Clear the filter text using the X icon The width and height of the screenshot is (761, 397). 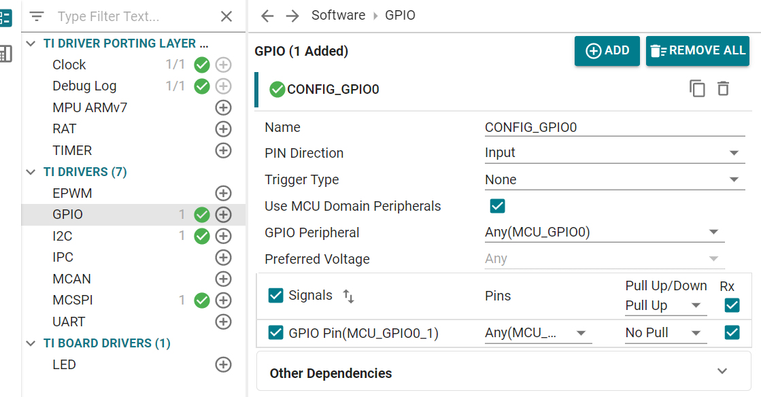click(226, 16)
